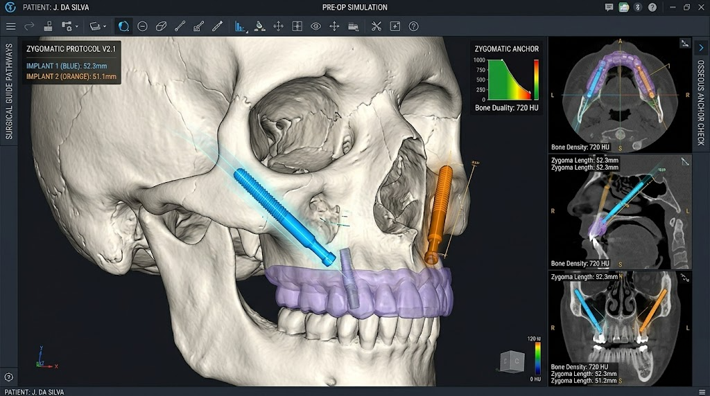The image size is (710, 396).
Task: Click the redo arrow icon
Action: pyautogui.click(x=30, y=26)
